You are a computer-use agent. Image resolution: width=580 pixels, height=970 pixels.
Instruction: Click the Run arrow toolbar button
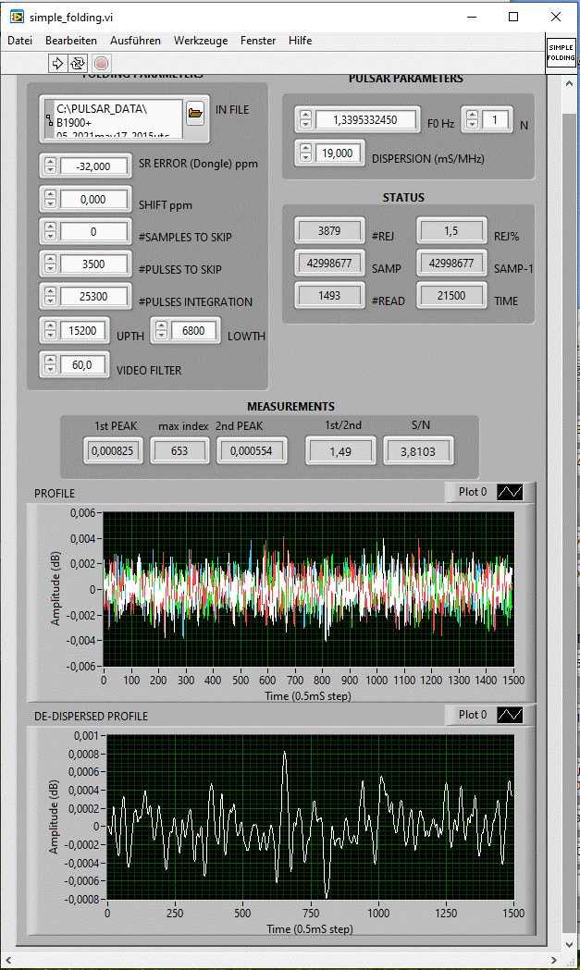click(x=57, y=63)
